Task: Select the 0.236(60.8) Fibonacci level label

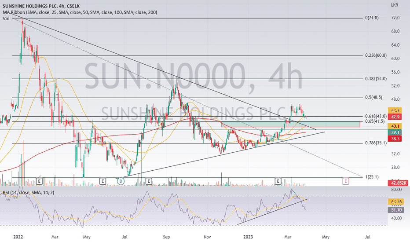Action: point(376,55)
